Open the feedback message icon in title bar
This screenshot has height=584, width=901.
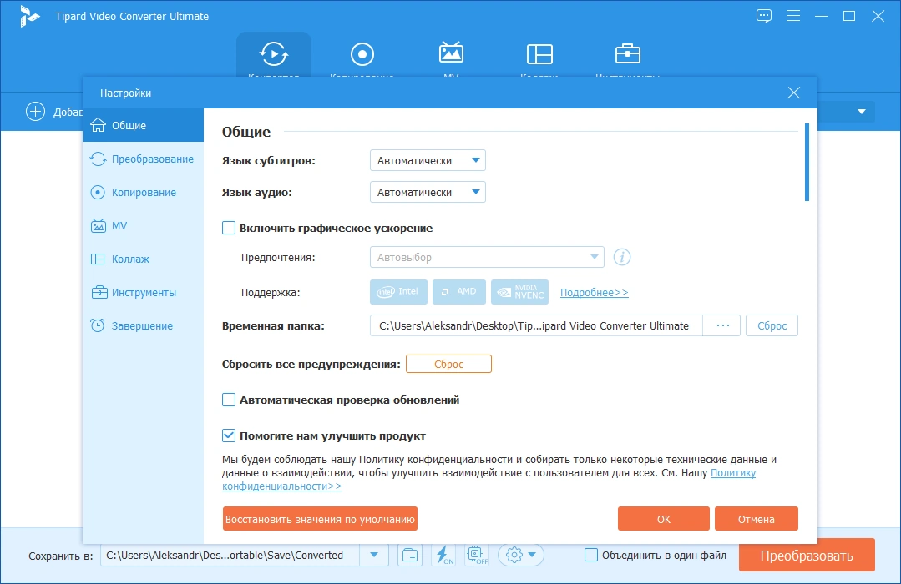click(764, 16)
